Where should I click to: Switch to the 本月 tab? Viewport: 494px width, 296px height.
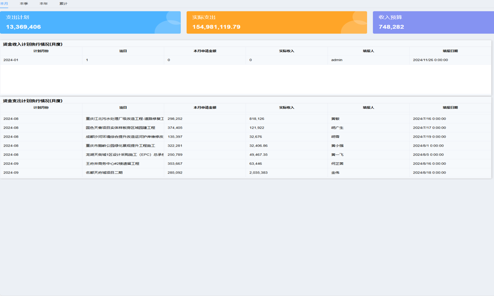coord(4,3)
